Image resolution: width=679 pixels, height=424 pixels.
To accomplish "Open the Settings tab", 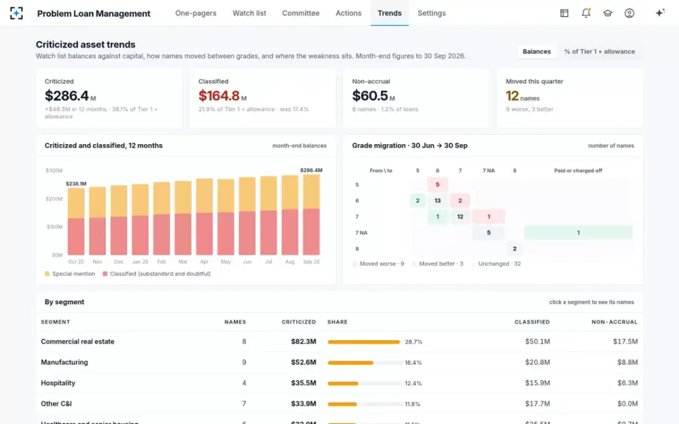I will pos(432,13).
